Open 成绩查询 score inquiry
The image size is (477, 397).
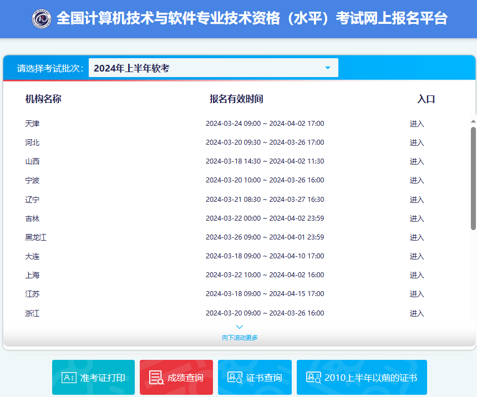176,377
